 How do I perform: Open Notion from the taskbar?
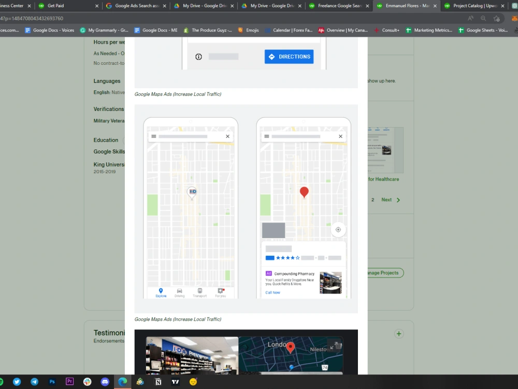pyautogui.click(x=158, y=382)
